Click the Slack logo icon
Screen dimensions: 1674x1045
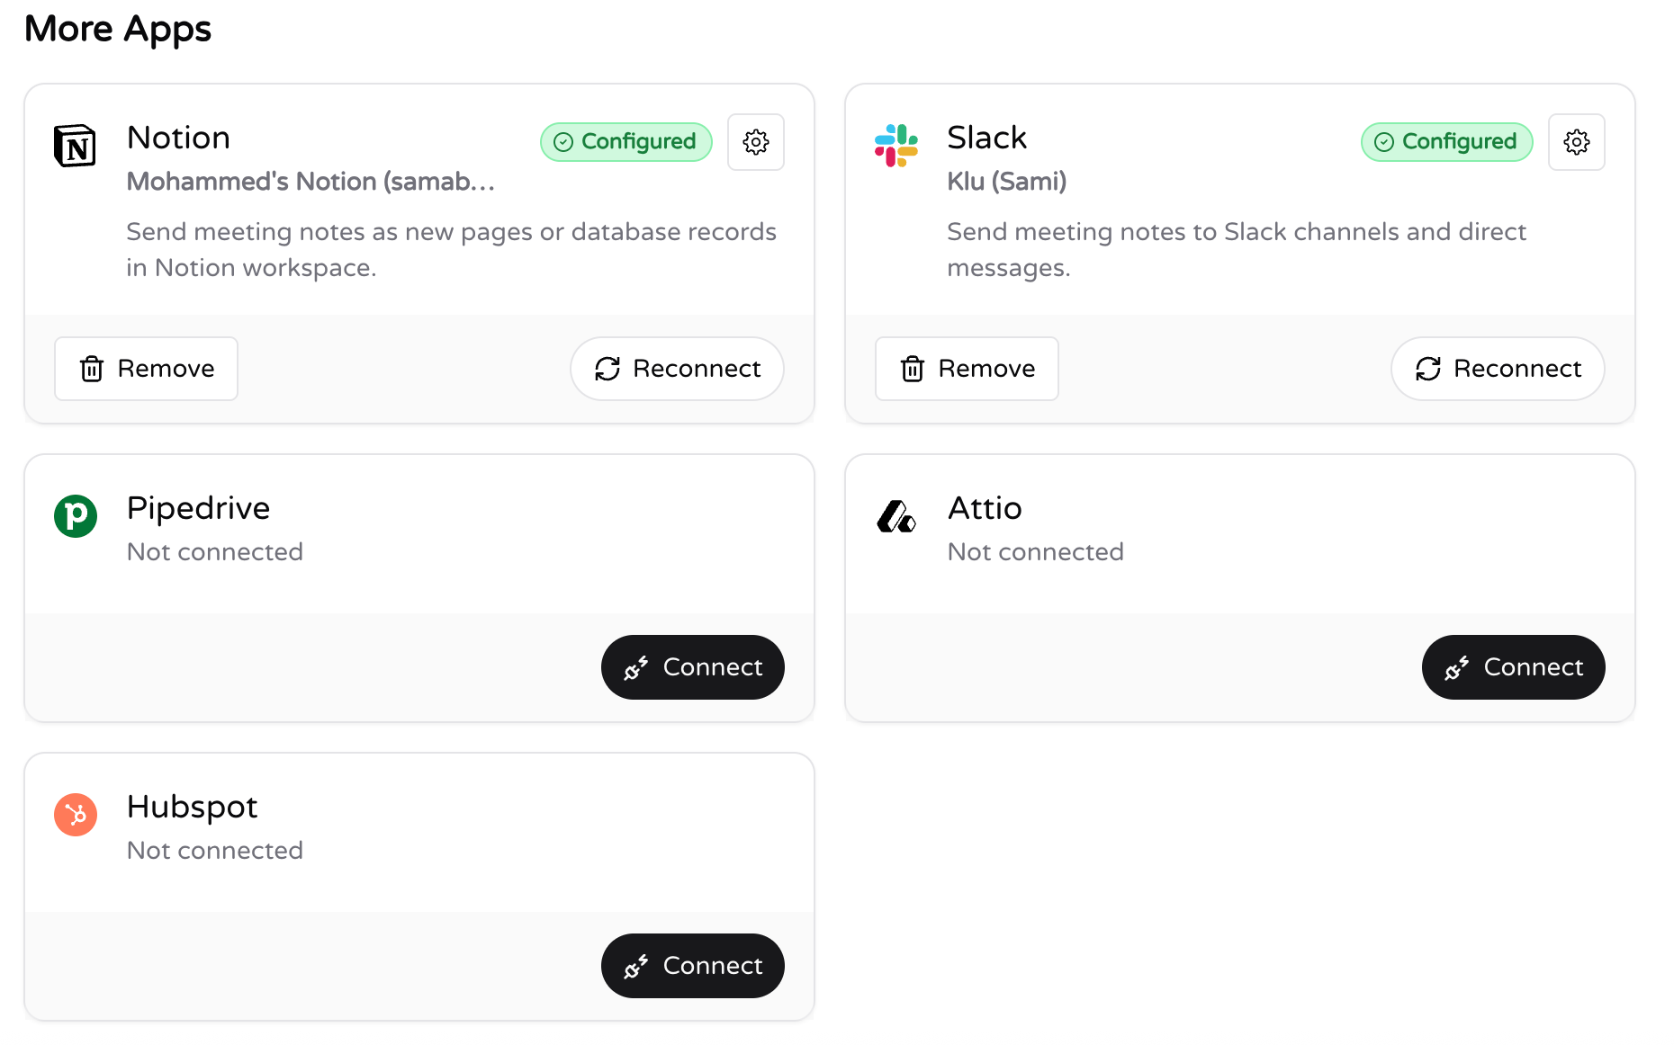[896, 146]
